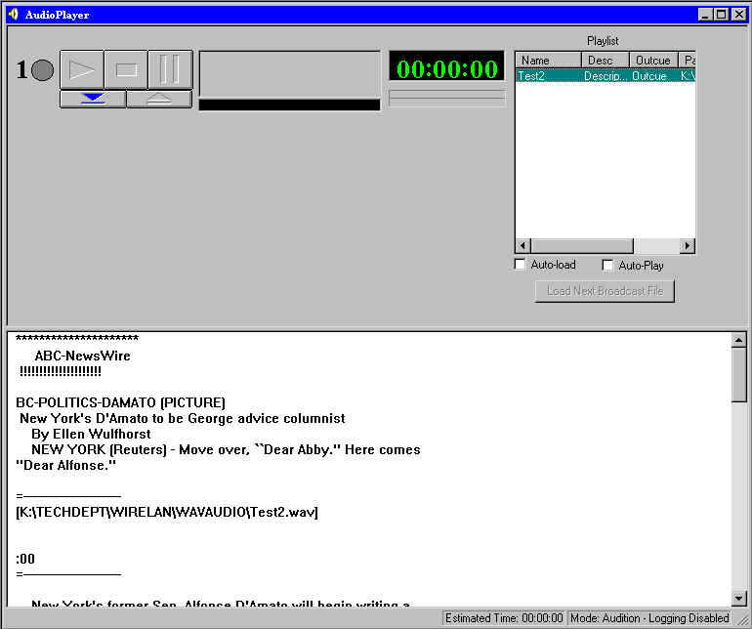Click the text pane vertical scroll thumb
Screen dimensions: 752x629
738,375
